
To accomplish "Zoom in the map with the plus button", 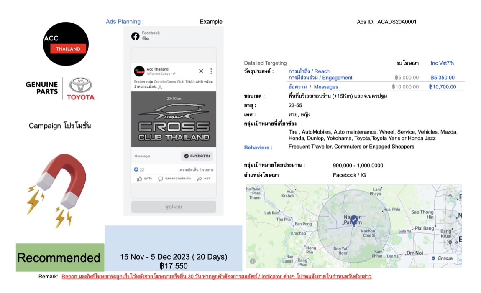I will (x=450, y=217).
